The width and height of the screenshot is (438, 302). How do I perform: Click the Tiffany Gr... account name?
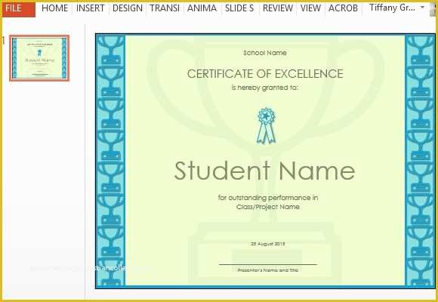click(392, 8)
